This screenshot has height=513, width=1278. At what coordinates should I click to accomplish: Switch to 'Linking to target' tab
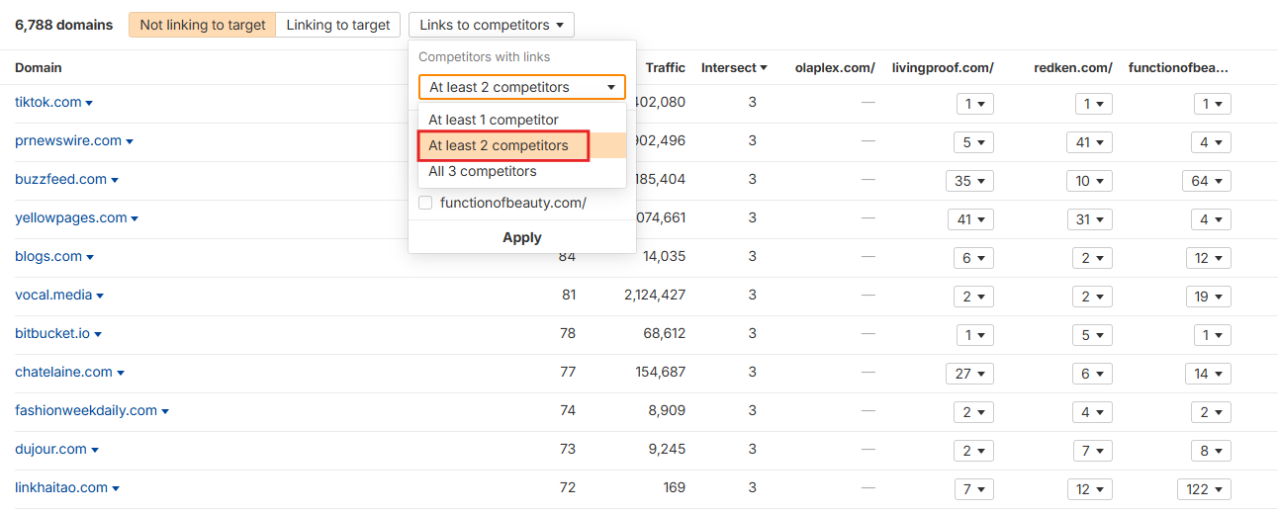338,25
